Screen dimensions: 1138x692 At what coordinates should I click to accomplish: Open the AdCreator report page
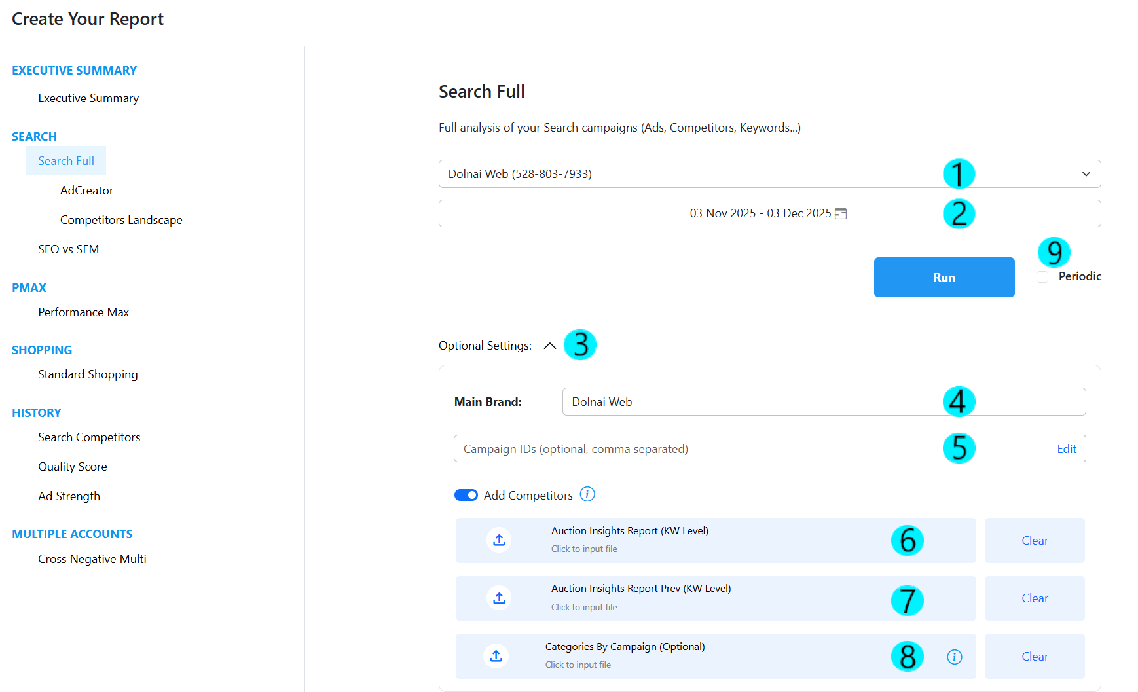tap(86, 191)
